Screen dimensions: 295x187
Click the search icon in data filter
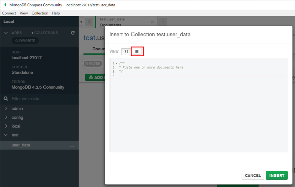tap(6, 98)
